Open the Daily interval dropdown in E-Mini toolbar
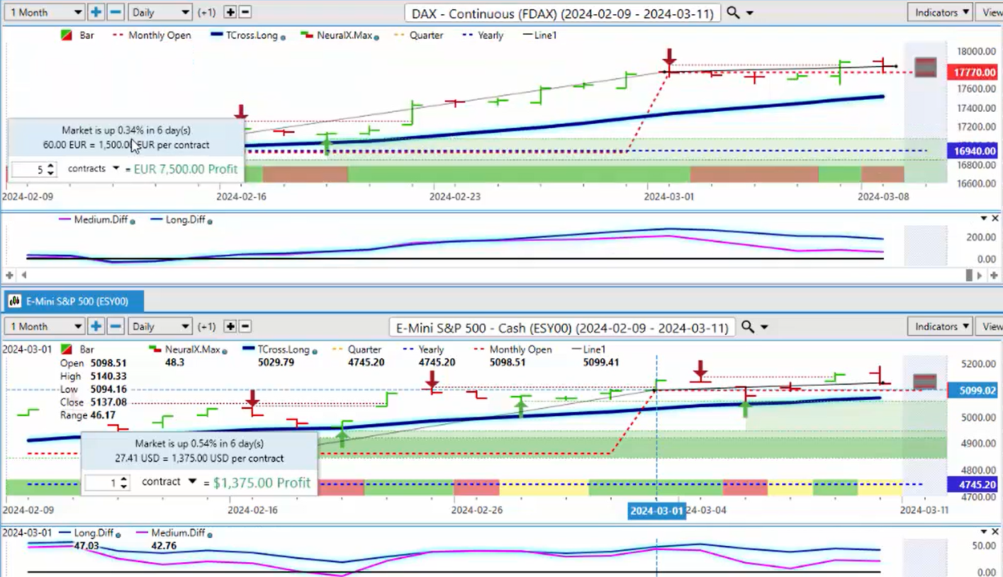1003x577 pixels. [x=161, y=326]
